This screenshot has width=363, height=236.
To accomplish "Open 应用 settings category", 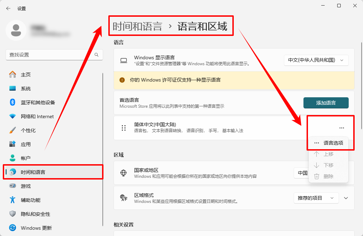I will (54, 144).
